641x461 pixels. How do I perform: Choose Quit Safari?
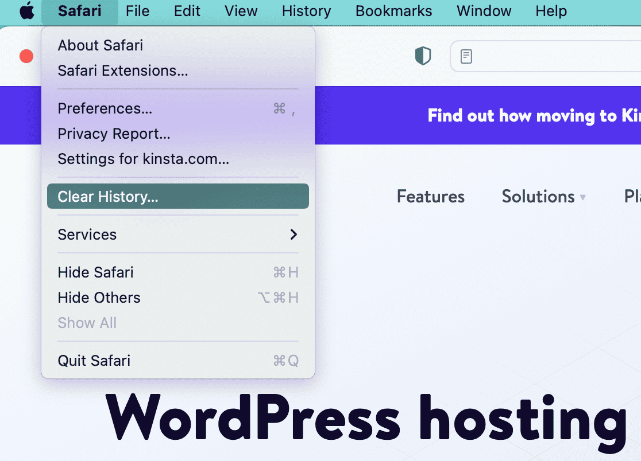(178, 361)
